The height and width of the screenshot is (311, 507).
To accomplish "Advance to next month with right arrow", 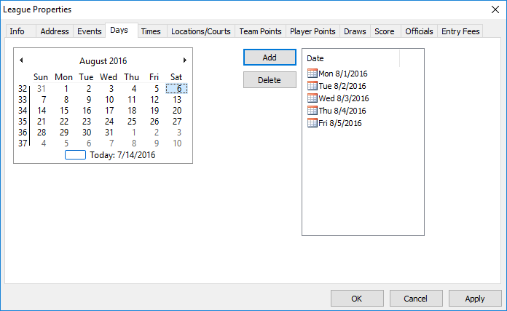I will 185,60.
